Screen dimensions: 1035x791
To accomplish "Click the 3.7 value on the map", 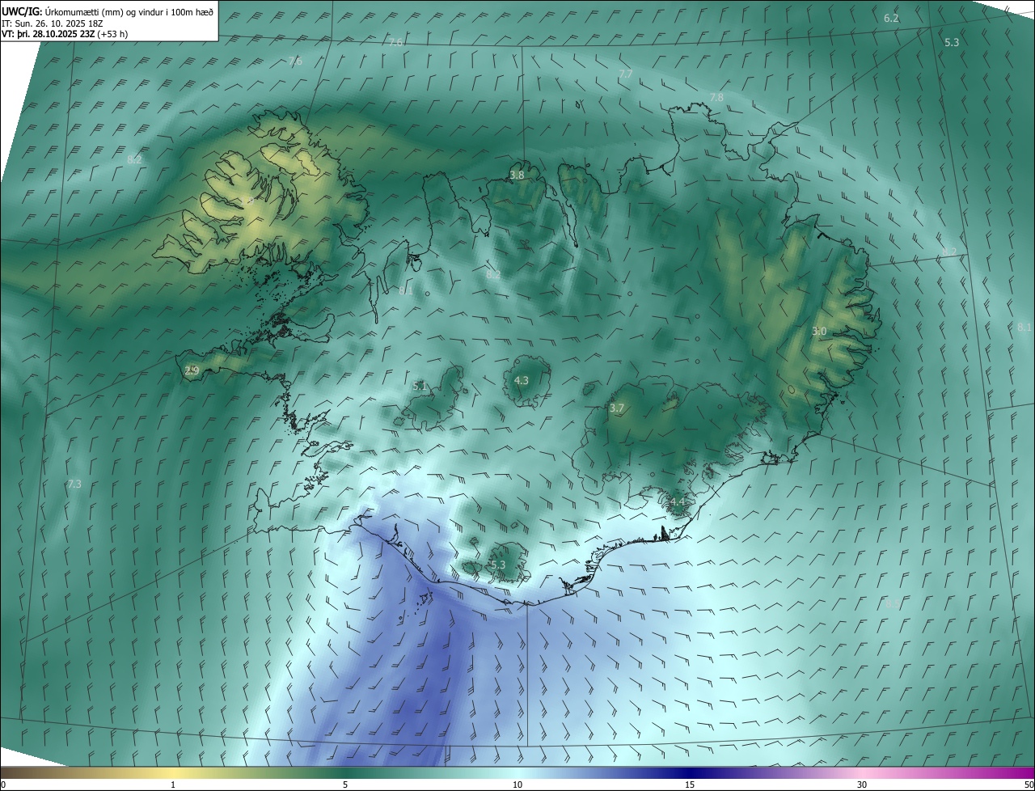I will pyautogui.click(x=617, y=408).
